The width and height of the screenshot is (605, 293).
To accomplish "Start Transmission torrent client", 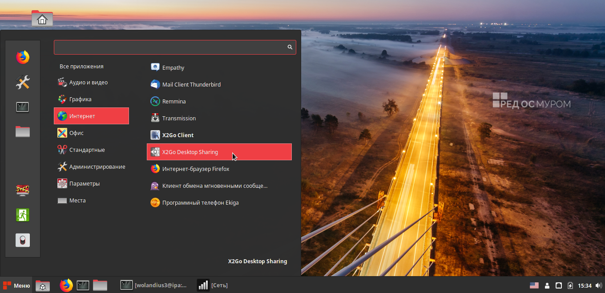I will click(x=179, y=118).
